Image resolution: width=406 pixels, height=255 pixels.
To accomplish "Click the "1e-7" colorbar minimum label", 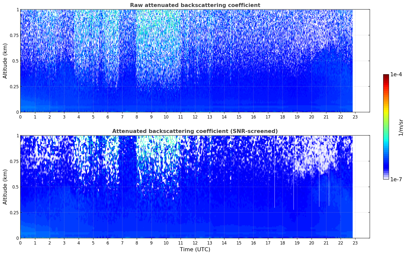I will point(396,179).
